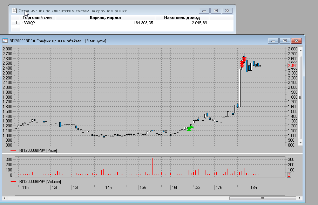Click the 'Накоплен. доход' column header

(182, 17)
